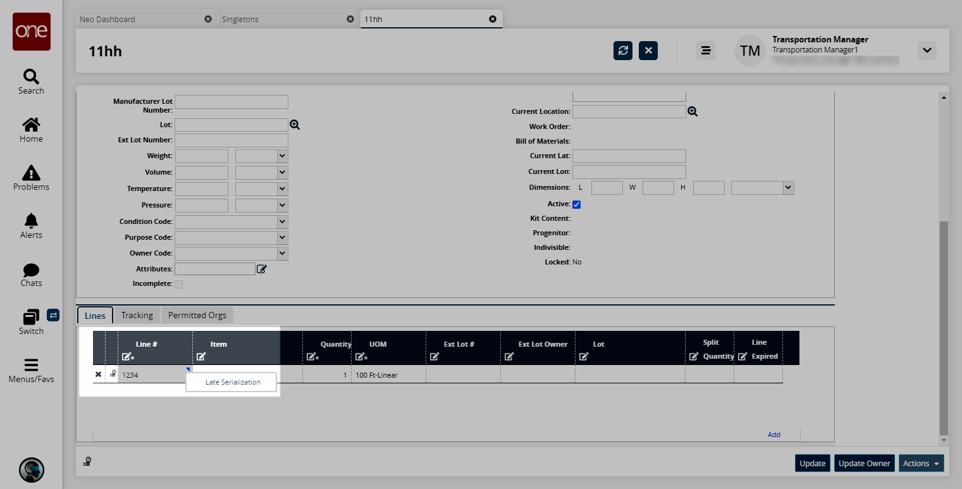
Task: Open the Attributes edit icon
Action: (x=262, y=269)
